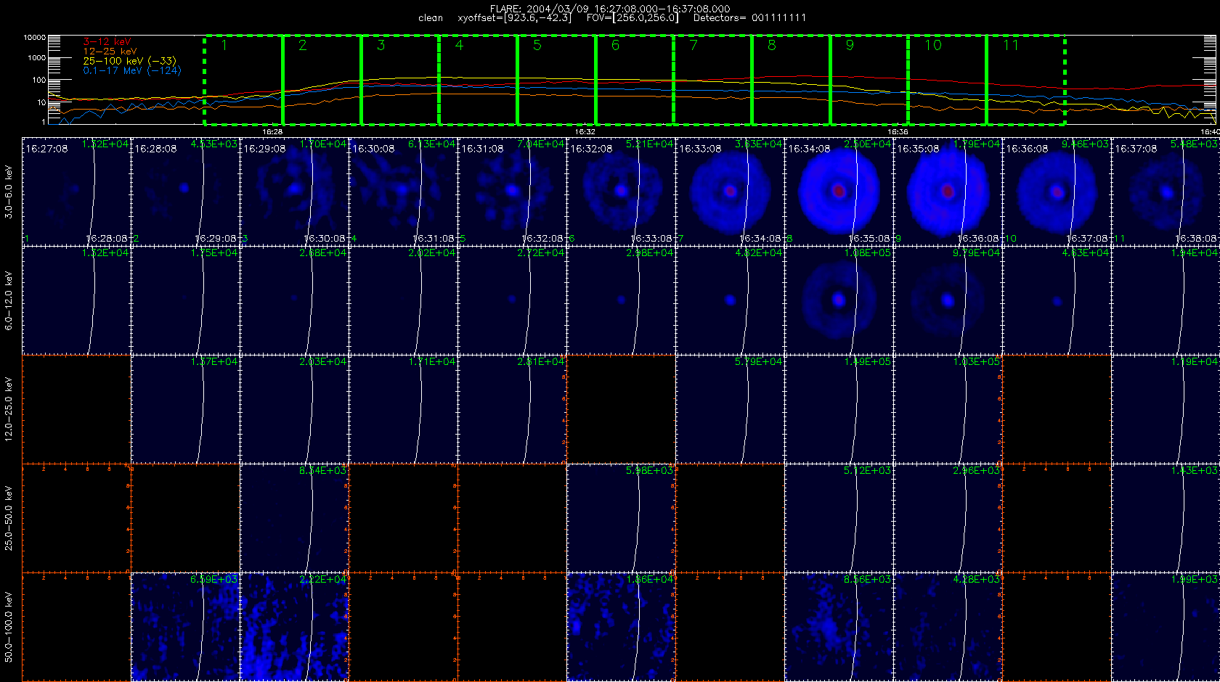Open the 3-6 keV image starting 16:35:08
This screenshot has width=1220, height=682.
(948, 192)
